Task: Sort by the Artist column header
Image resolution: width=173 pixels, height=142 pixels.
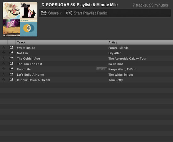Action: 140,42
